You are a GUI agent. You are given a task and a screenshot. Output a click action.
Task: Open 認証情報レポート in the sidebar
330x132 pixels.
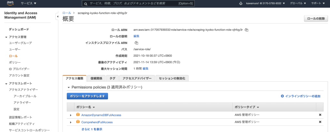tap(20, 117)
